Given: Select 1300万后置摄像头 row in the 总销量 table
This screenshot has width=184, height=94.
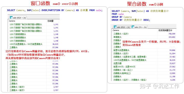Looking at the screenshot, I should [33, 44].
